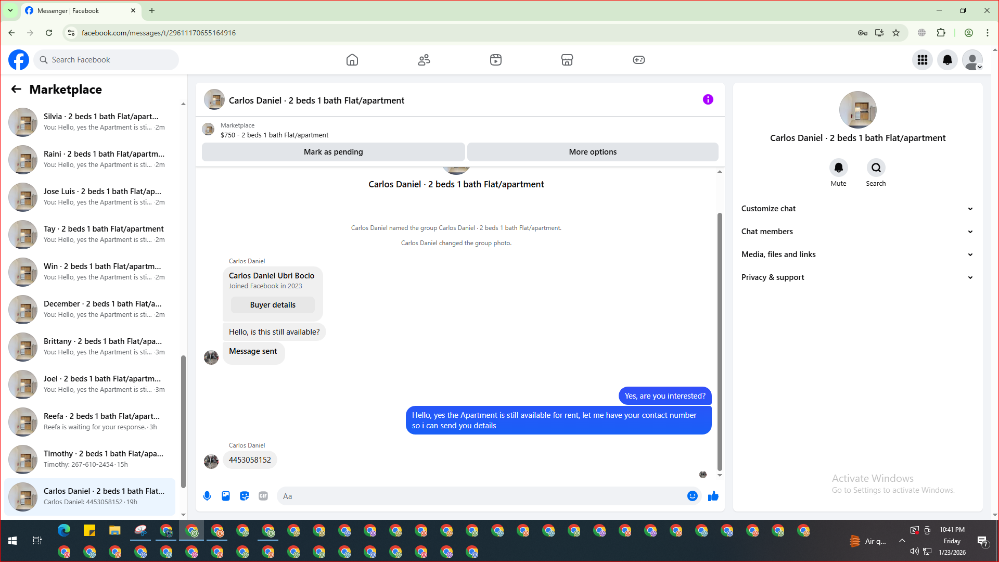Open Microsoft Edge from the taskbar
999x562 pixels.
[64, 531]
